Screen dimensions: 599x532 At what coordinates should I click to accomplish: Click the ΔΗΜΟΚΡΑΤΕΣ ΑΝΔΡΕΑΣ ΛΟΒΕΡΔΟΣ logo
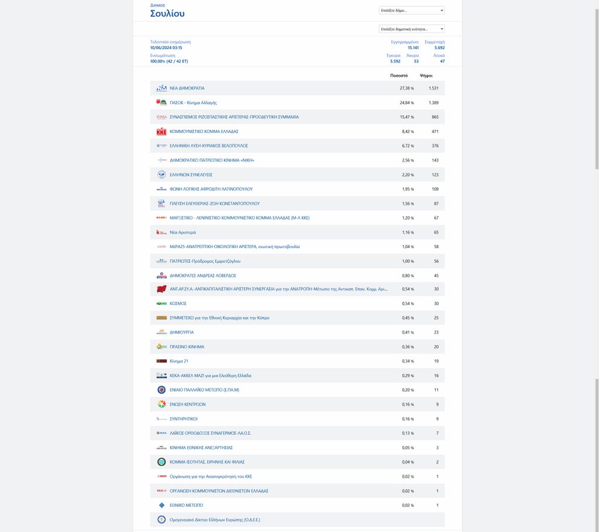tap(161, 276)
